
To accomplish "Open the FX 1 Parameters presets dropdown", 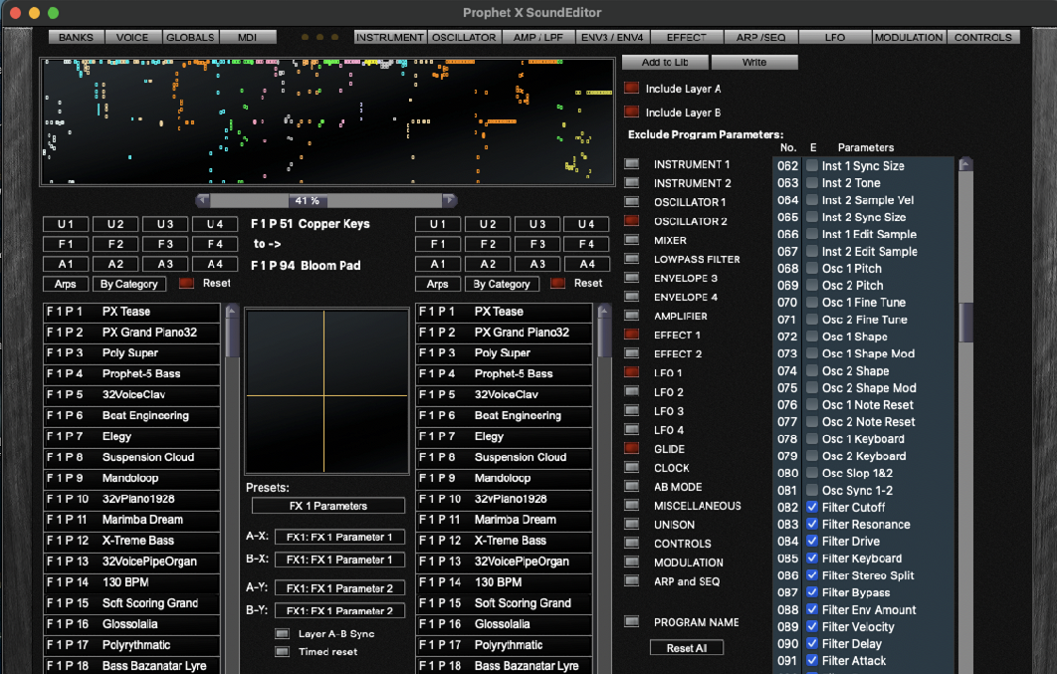I will pyautogui.click(x=327, y=506).
